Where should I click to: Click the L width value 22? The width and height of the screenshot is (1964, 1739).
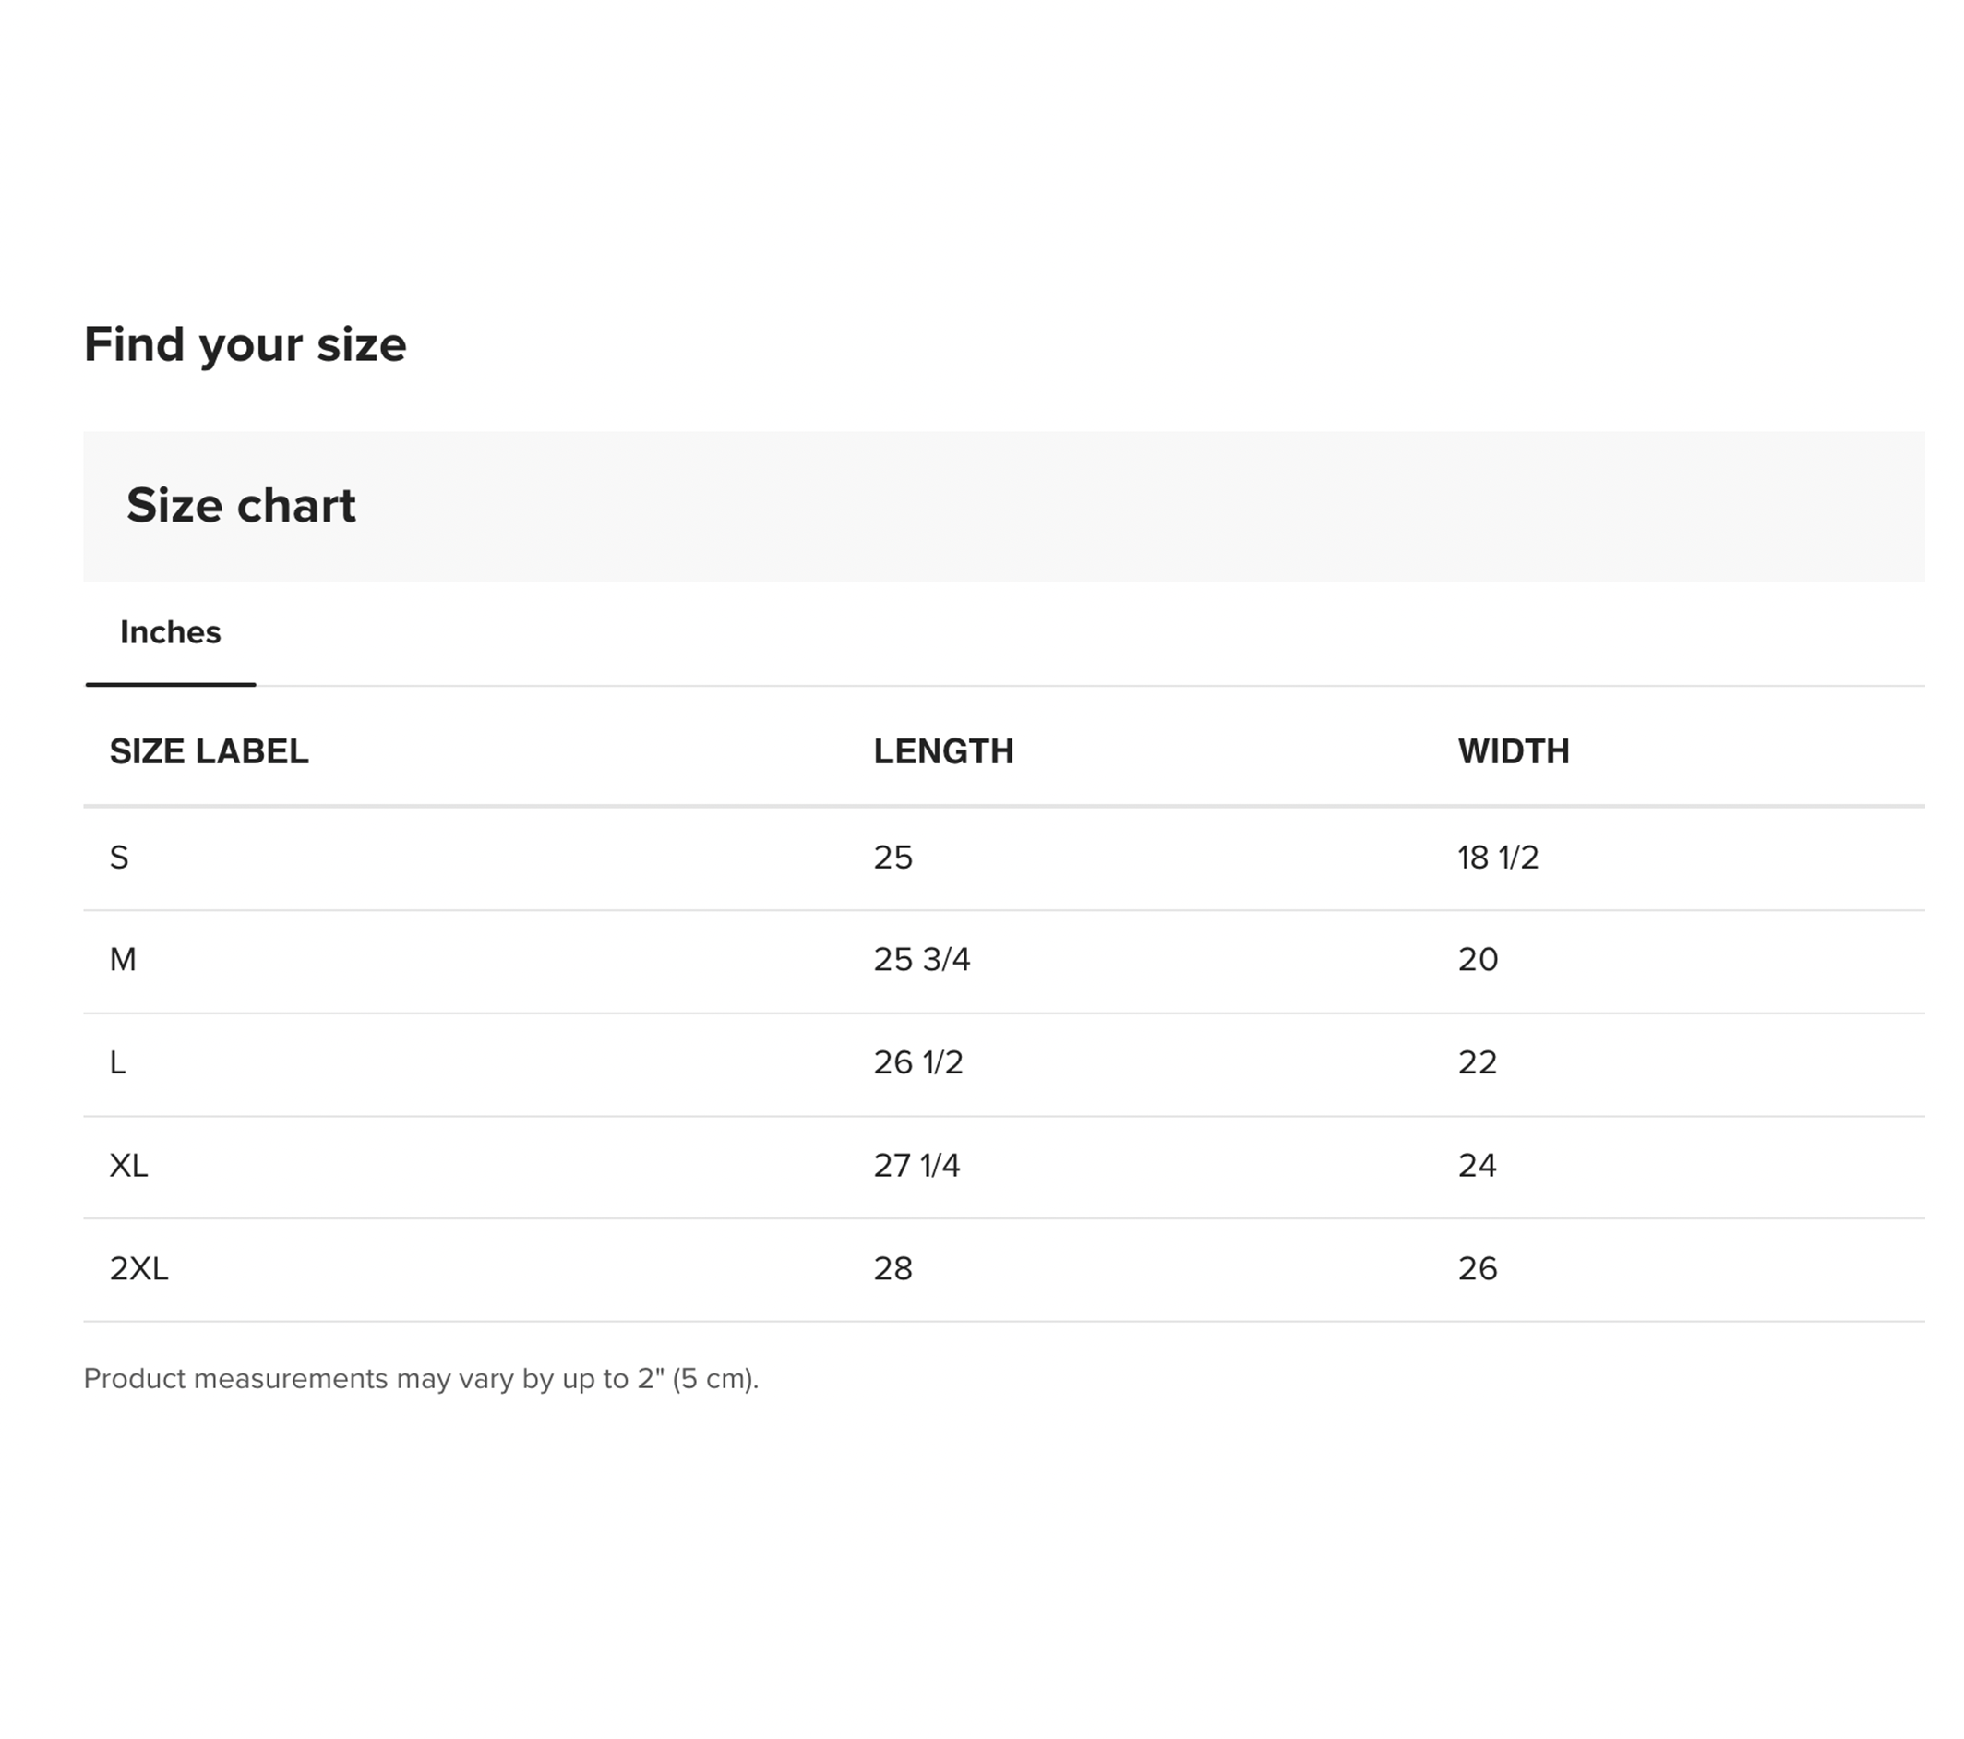[1477, 1062]
